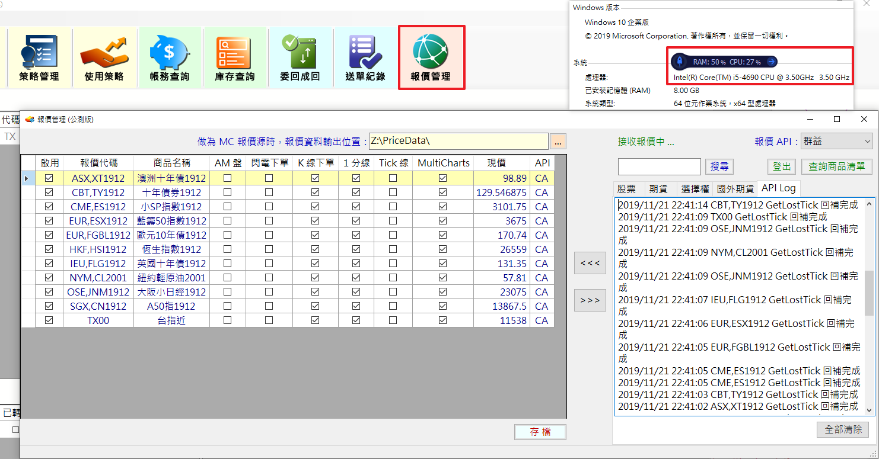
Task: Click 搜尋 search button
Action: coord(719,166)
